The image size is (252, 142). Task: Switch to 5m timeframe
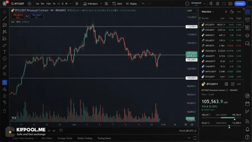(x=43, y=4)
